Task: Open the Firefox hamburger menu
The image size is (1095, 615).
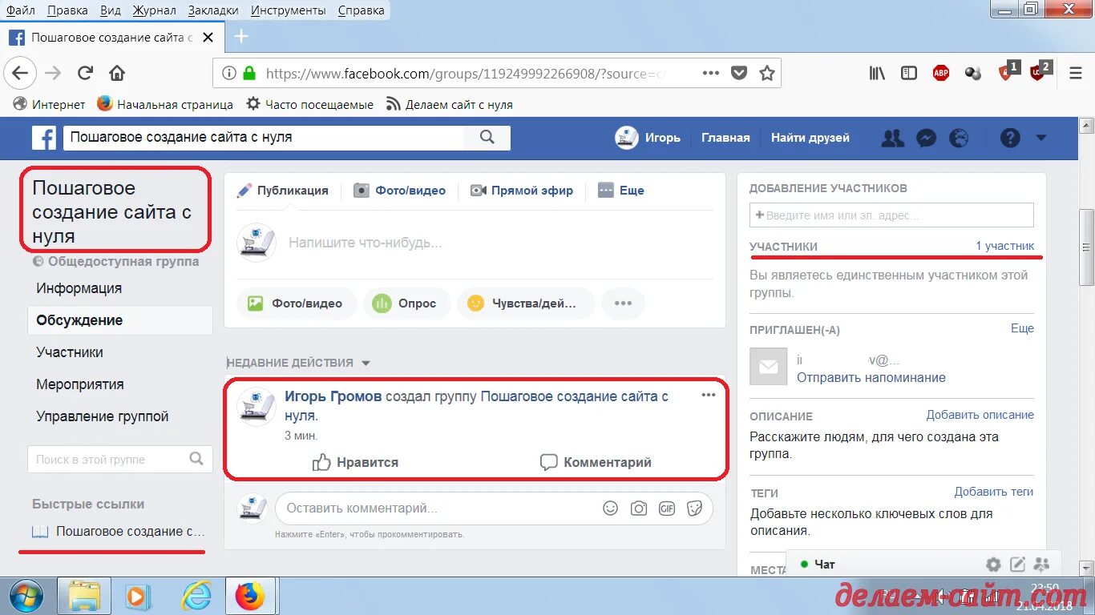Action: click(1076, 74)
